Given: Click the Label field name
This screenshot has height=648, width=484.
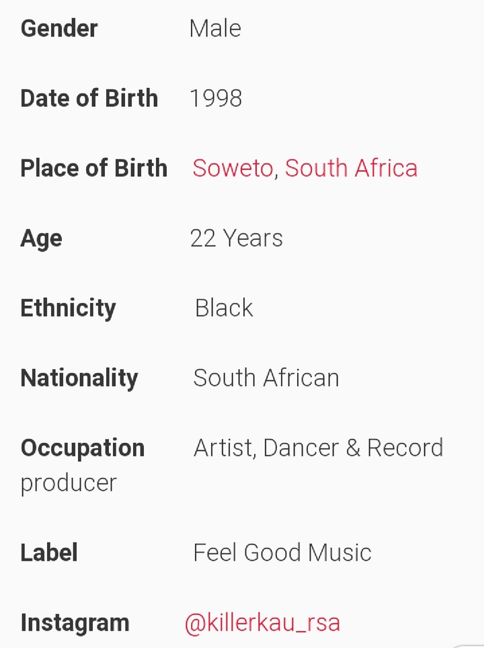Looking at the screenshot, I should [x=49, y=553].
